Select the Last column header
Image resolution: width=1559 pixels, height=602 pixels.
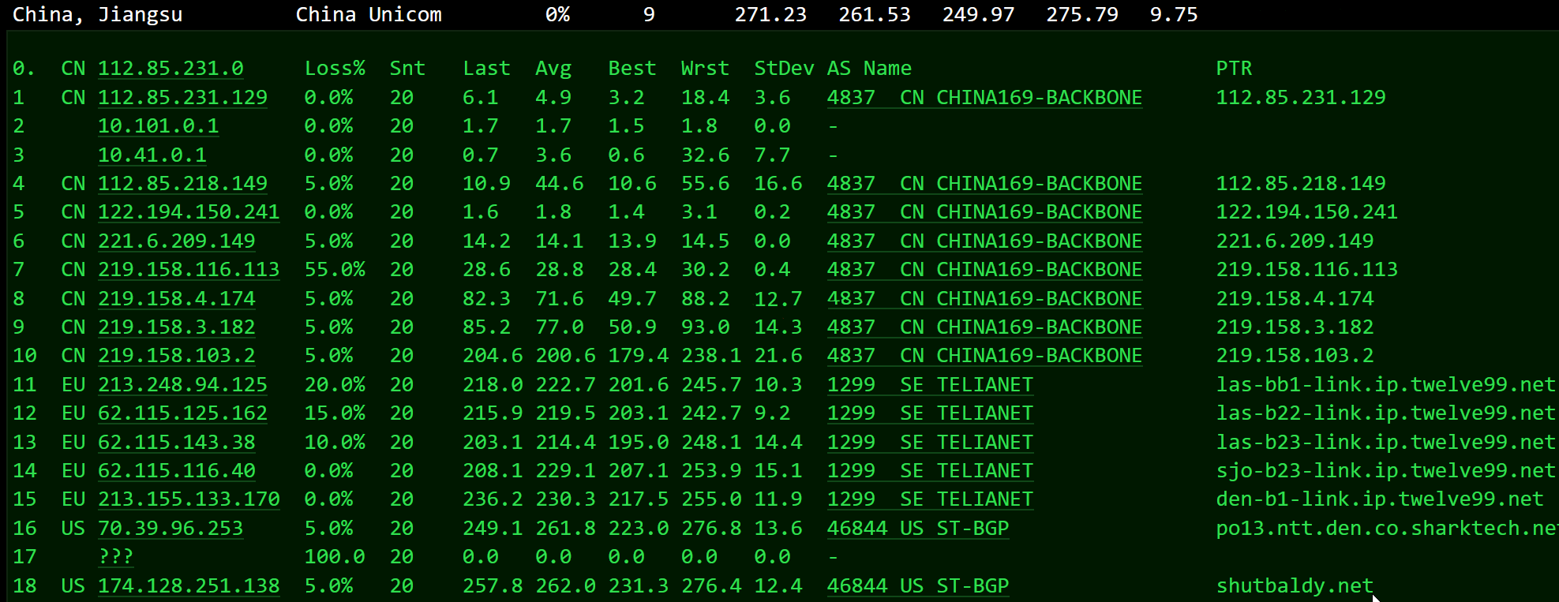[x=486, y=69]
